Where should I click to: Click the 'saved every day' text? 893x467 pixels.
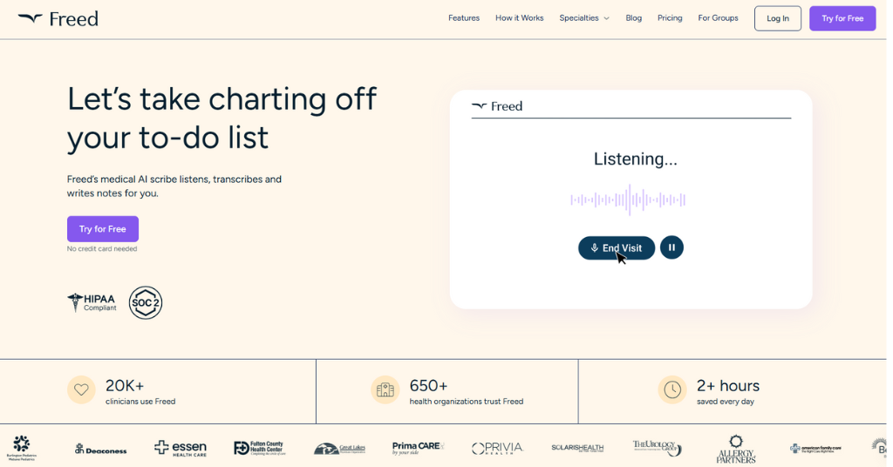725,402
